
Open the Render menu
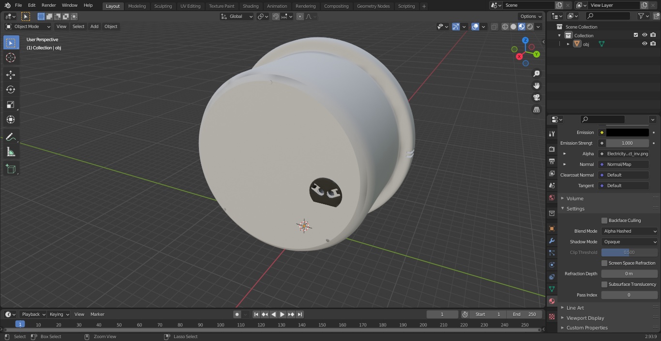48,5
